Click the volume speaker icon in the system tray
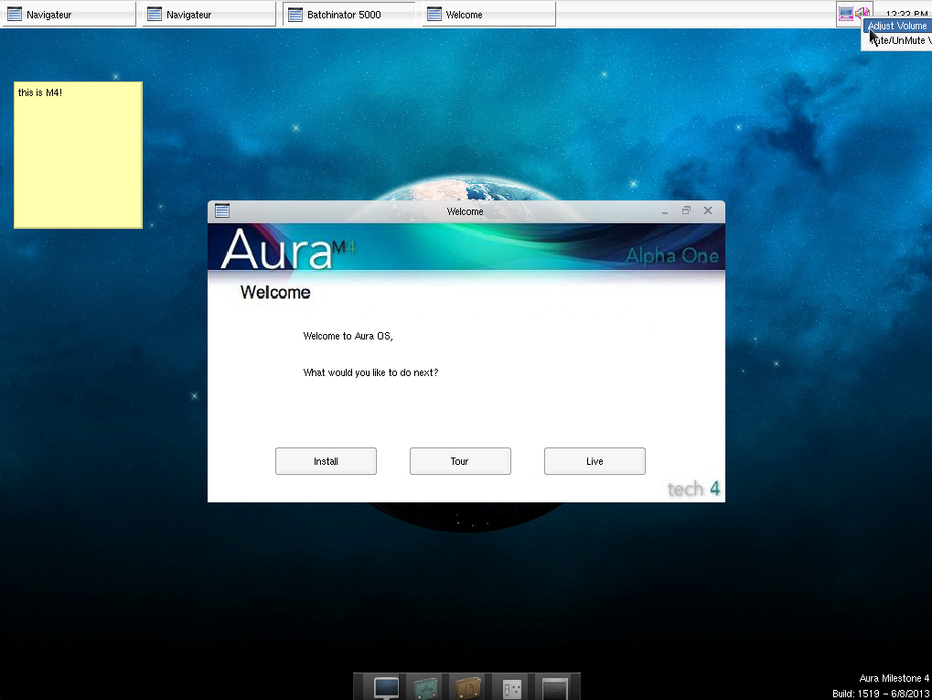The height and width of the screenshot is (700, 932). 861,13
